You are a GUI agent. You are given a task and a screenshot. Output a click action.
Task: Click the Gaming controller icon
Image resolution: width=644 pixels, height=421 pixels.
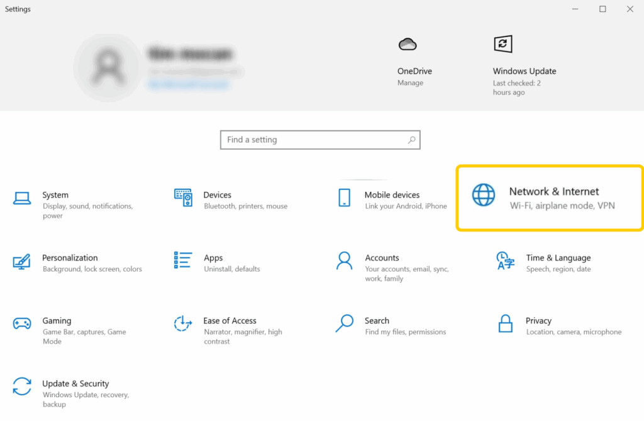click(22, 323)
